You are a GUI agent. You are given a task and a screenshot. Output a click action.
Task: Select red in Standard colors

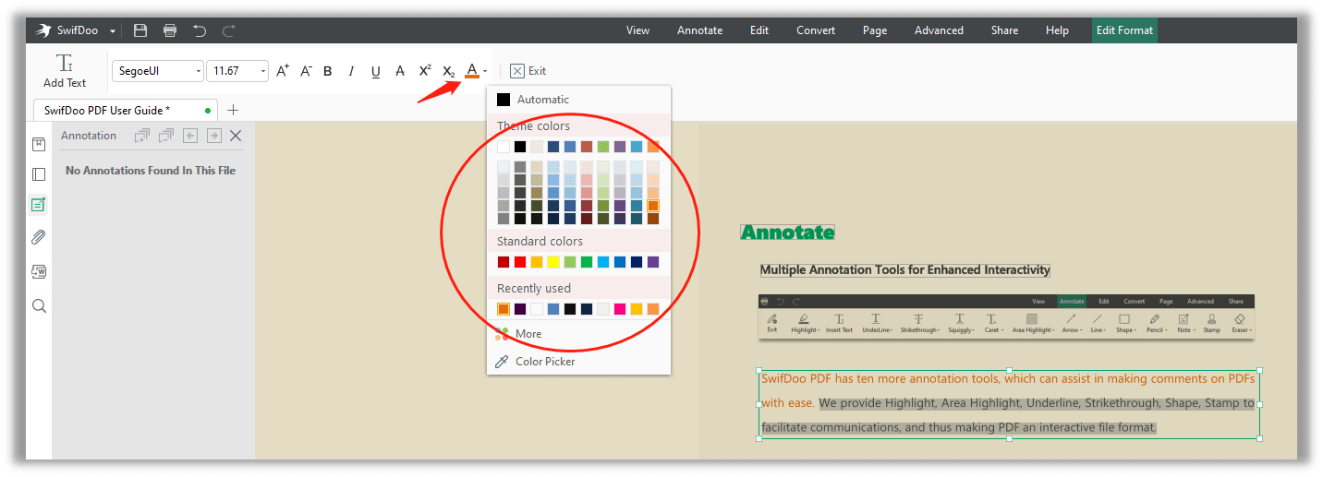pyautogui.click(x=520, y=262)
